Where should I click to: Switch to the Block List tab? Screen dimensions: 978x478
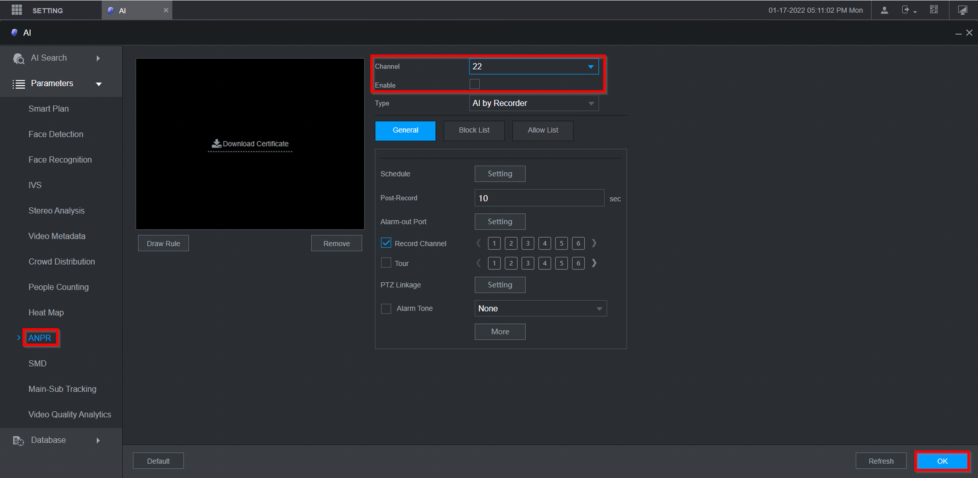coord(474,130)
